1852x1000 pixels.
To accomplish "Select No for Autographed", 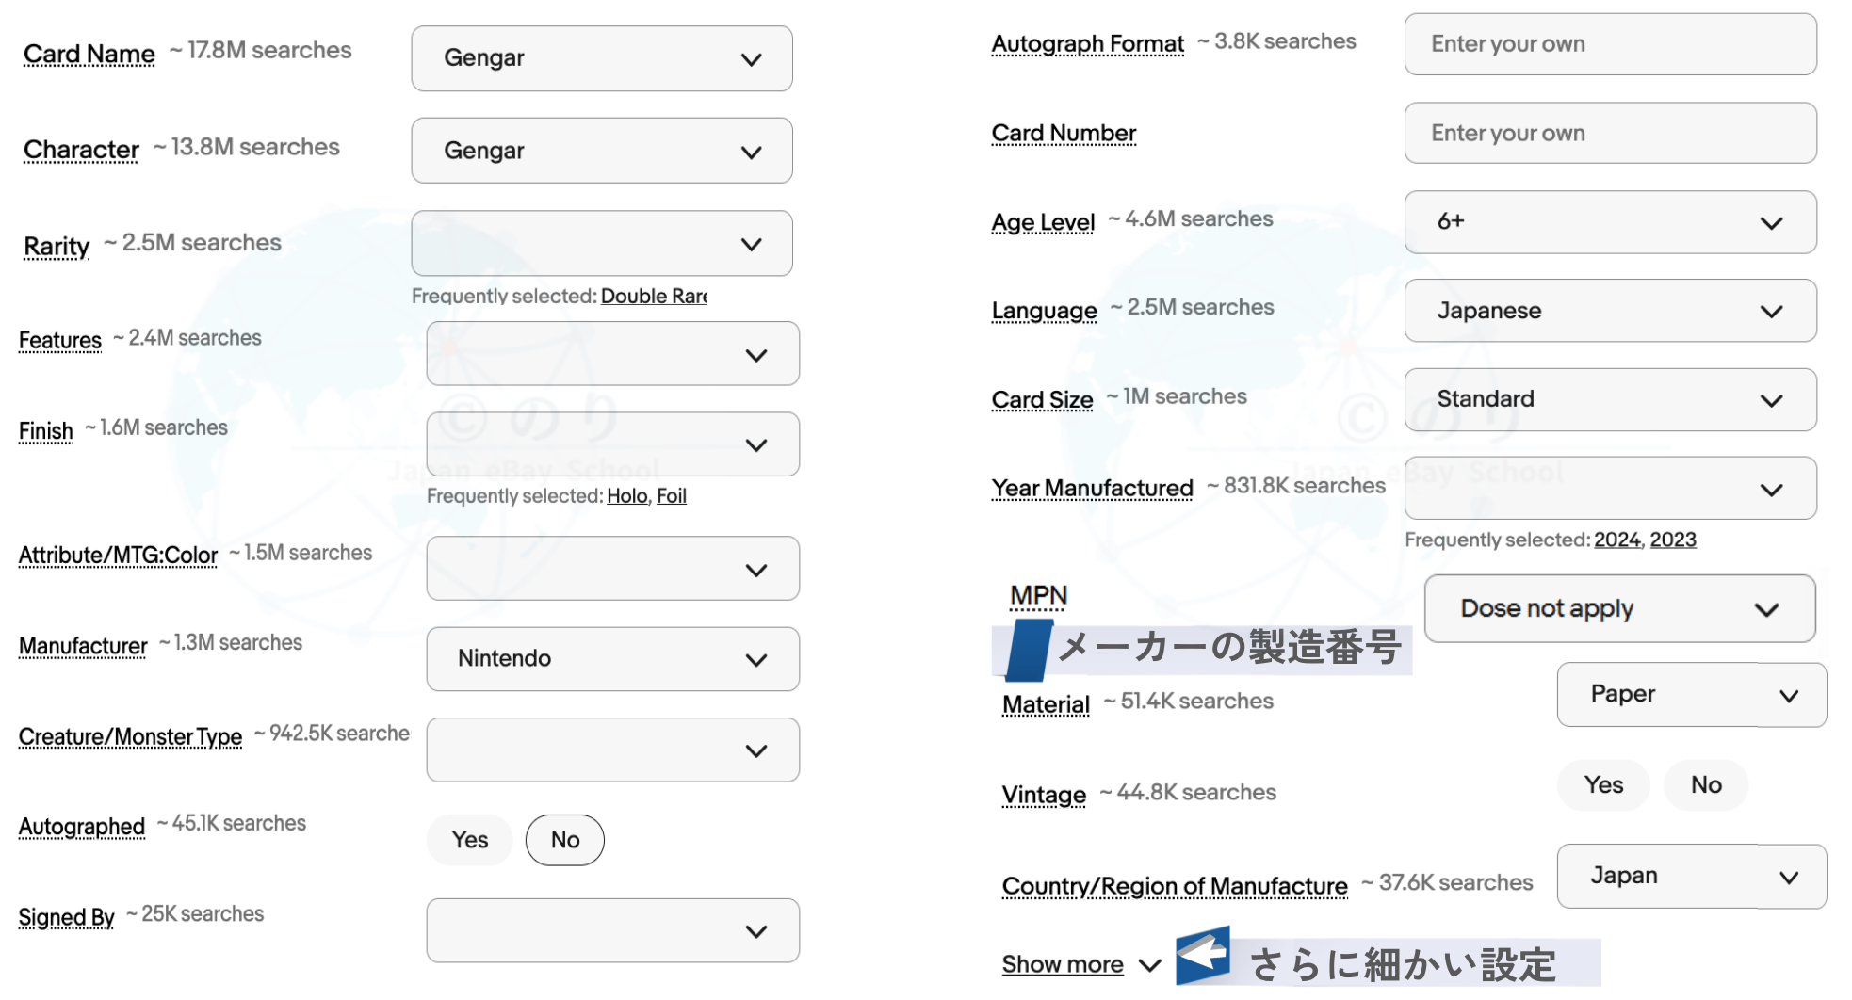I will point(564,840).
